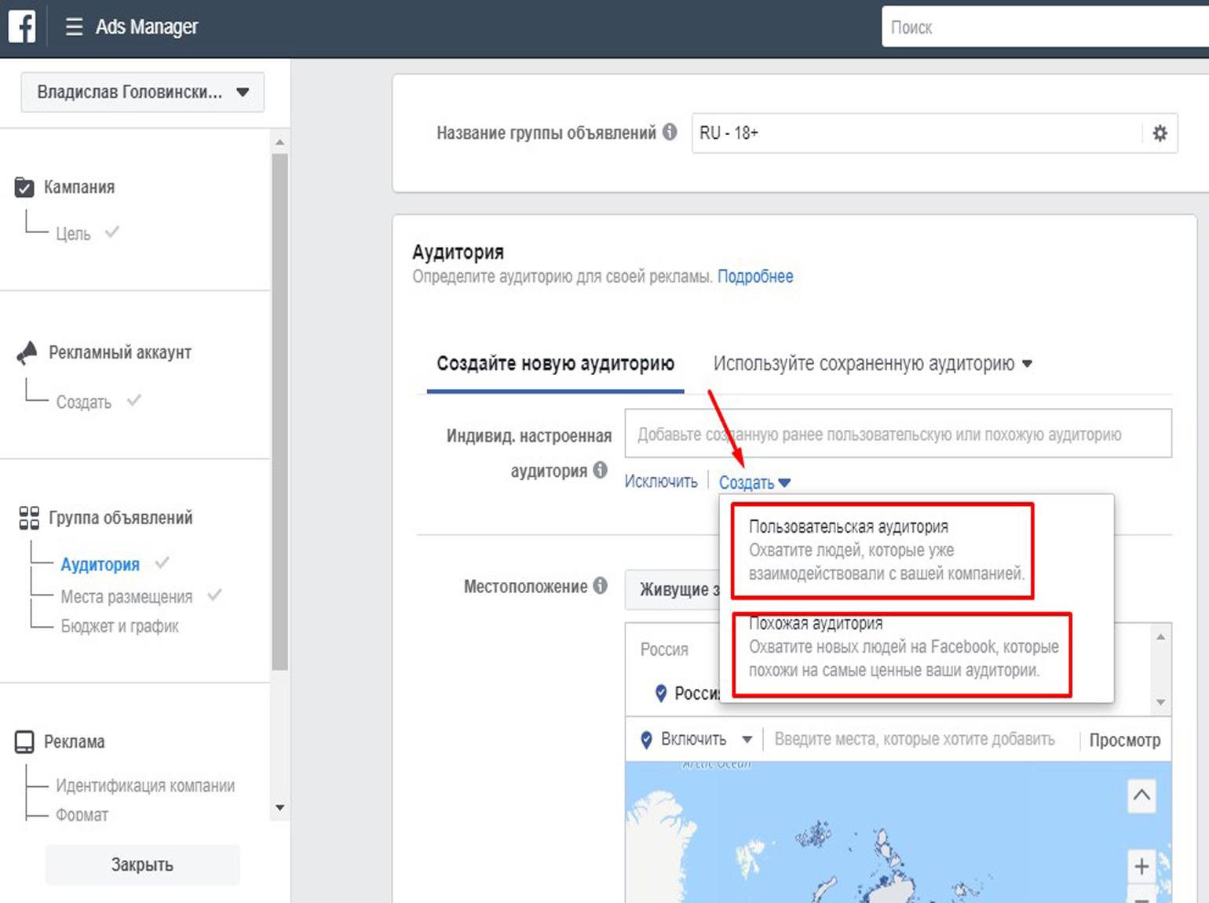Click the gear icon in ad set name field
The image size is (1209, 903).
1160,133
